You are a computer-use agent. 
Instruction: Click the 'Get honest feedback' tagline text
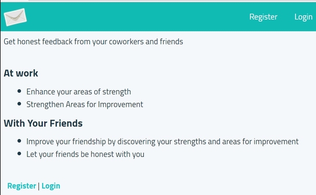point(93,42)
